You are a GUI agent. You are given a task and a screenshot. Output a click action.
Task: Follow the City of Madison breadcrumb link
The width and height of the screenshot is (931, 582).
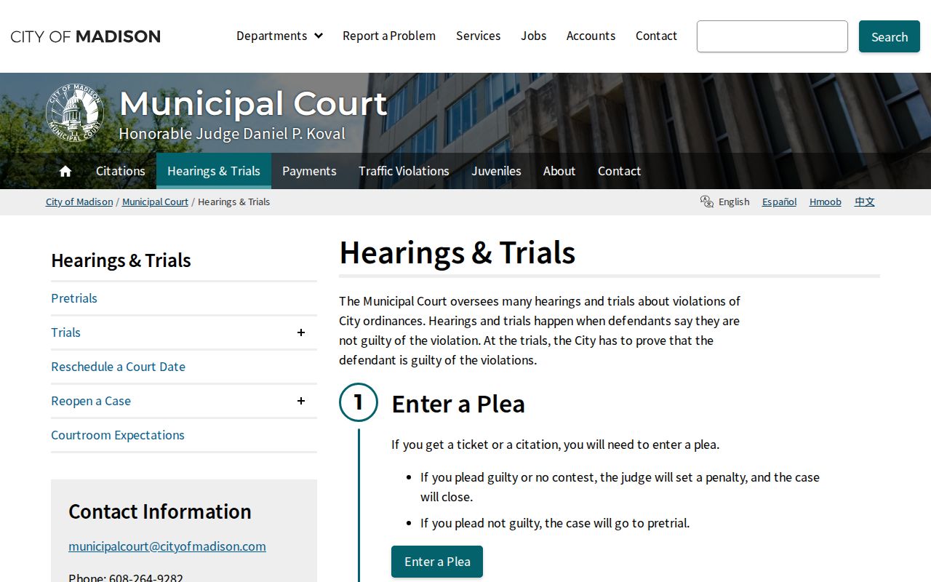79,202
